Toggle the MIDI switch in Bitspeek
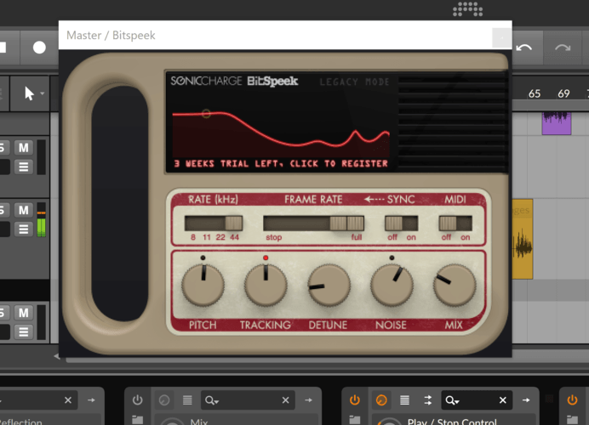This screenshot has height=425, width=589. coord(455,224)
